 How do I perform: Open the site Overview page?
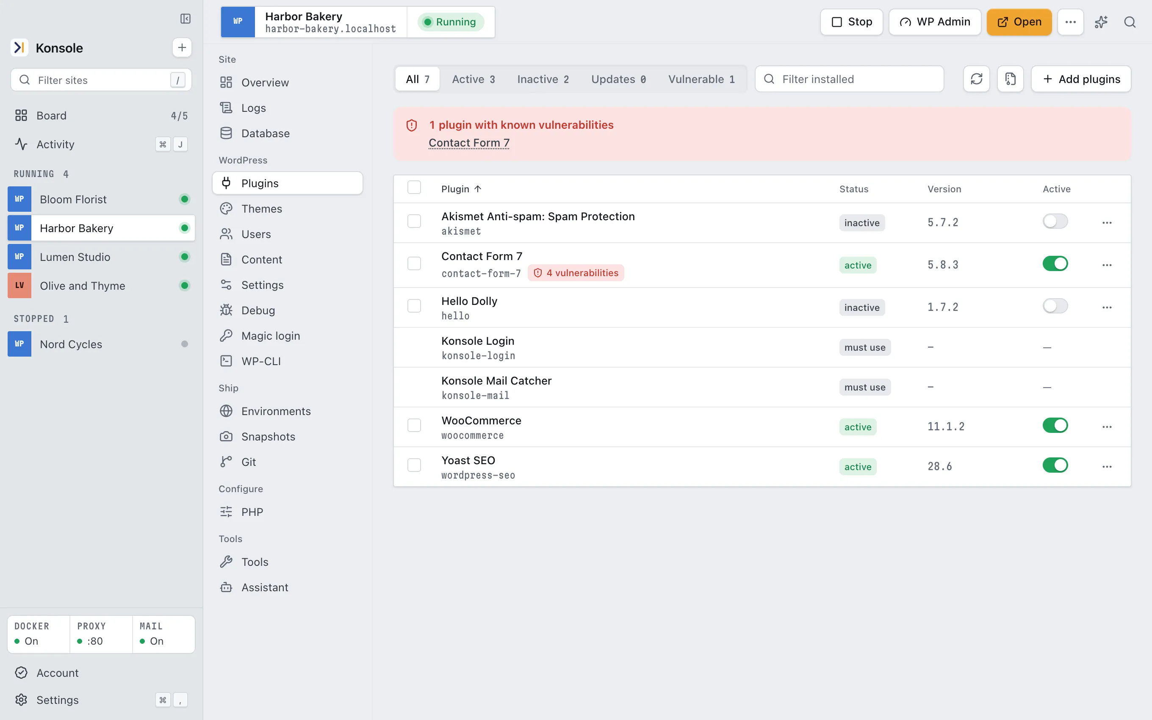(288, 83)
